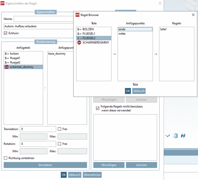This screenshot has height=180, width=198.
Task: Click fluegel1 icon in Anfügeteil list
Action: (7, 58)
